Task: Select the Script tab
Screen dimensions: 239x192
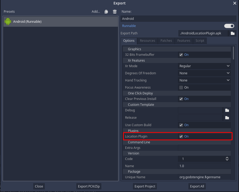Action: tap(200, 41)
